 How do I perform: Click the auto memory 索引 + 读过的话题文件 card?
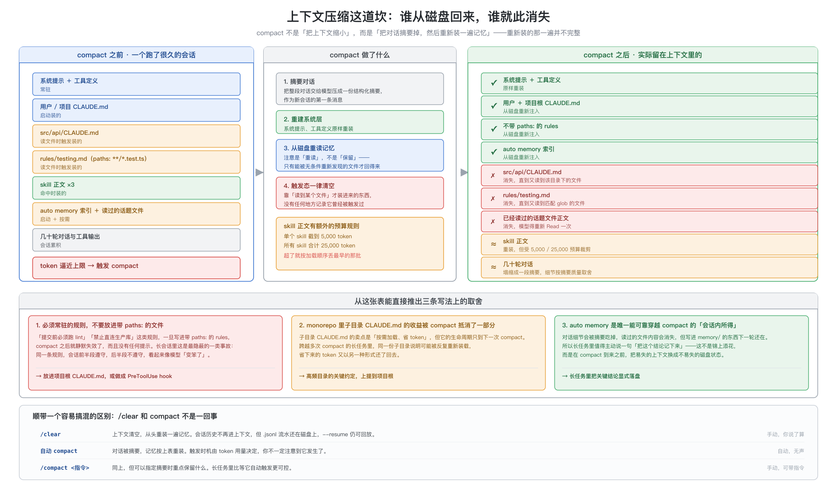point(136,214)
